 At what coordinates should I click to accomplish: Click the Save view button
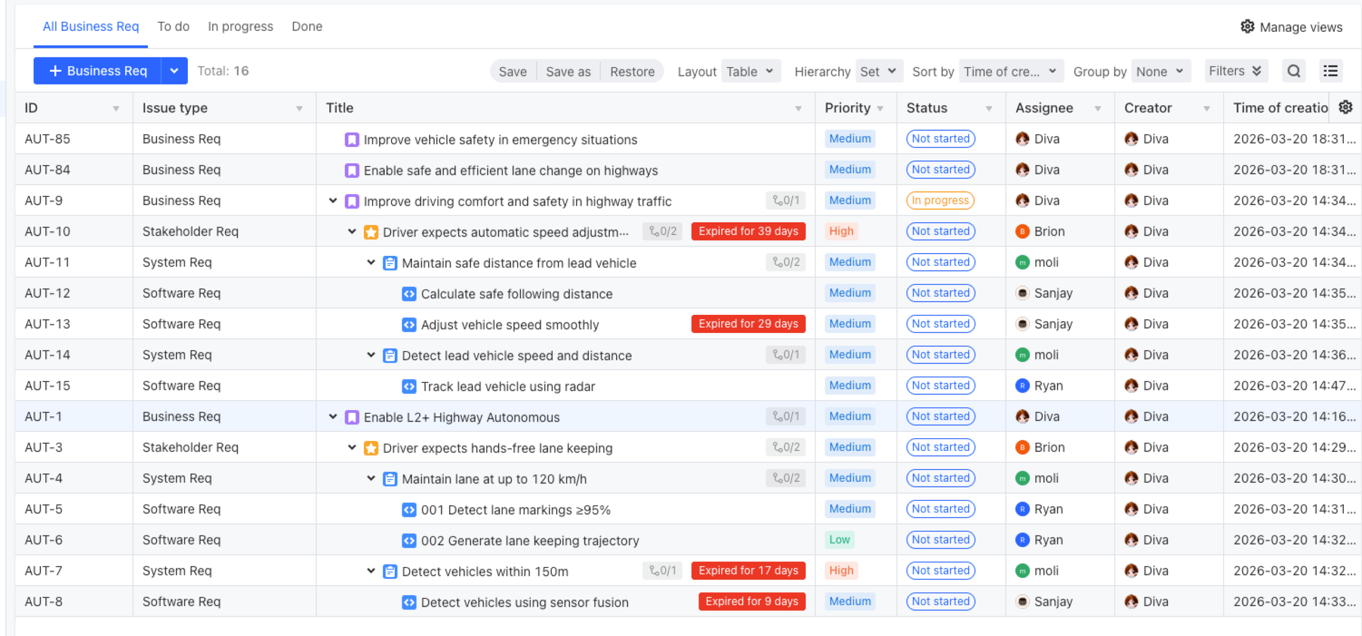[x=513, y=72]
